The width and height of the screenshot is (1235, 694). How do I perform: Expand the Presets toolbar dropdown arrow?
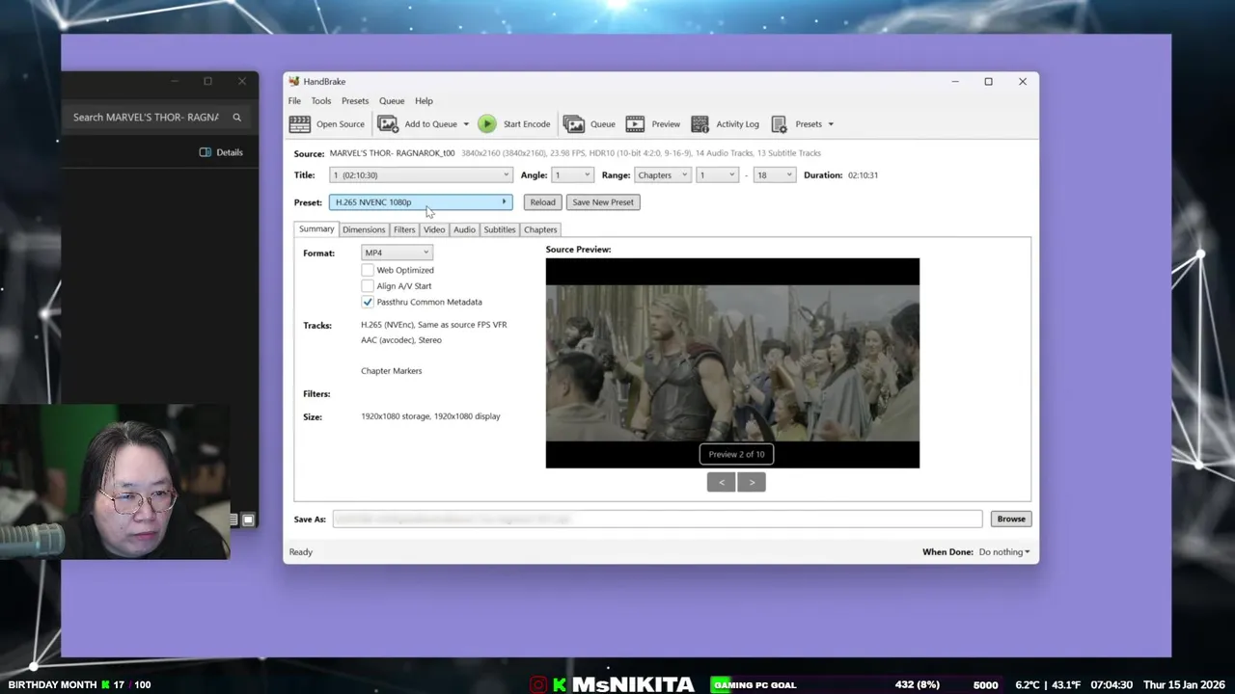coord(831,124)
